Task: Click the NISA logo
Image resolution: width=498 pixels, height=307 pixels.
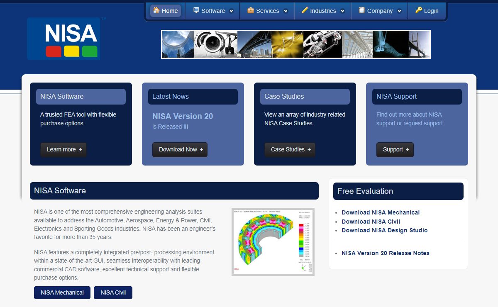Action: point(63,39)
